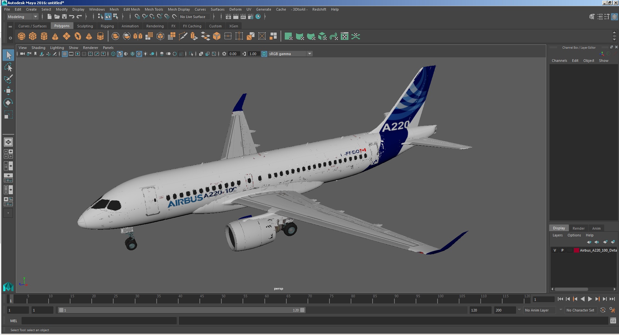Create a polygon cylinder from the shelf

pyautogui.click(x=44, y=36)
